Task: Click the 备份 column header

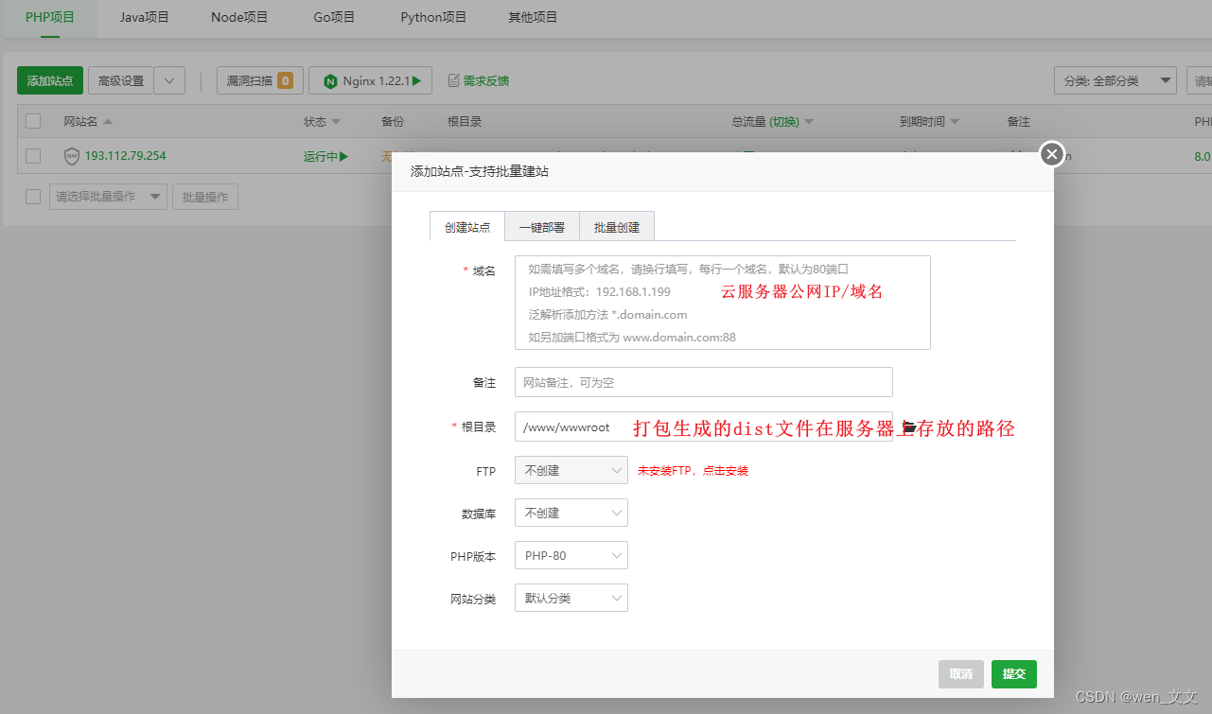Action: click(x=393, y=122)
